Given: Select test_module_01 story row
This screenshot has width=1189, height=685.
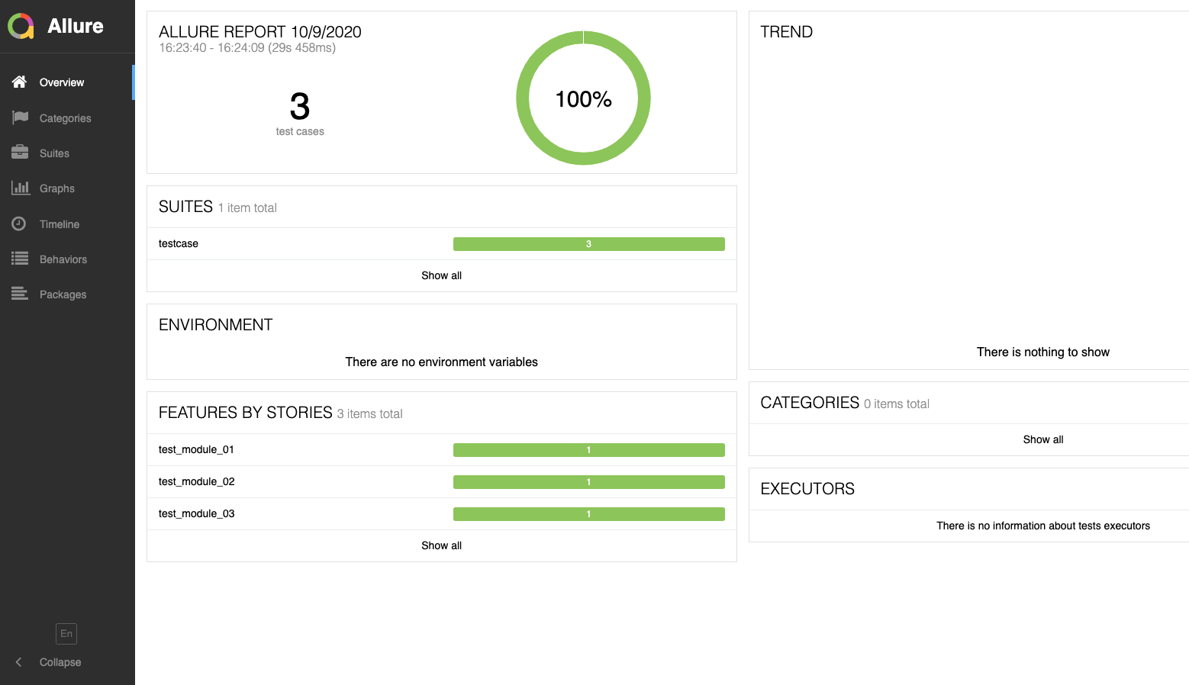Looking at the screenshot, I should 442,450.
